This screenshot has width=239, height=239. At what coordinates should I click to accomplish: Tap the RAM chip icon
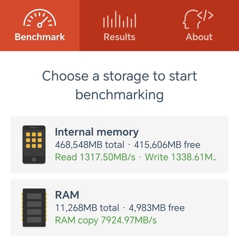[34, 208]
